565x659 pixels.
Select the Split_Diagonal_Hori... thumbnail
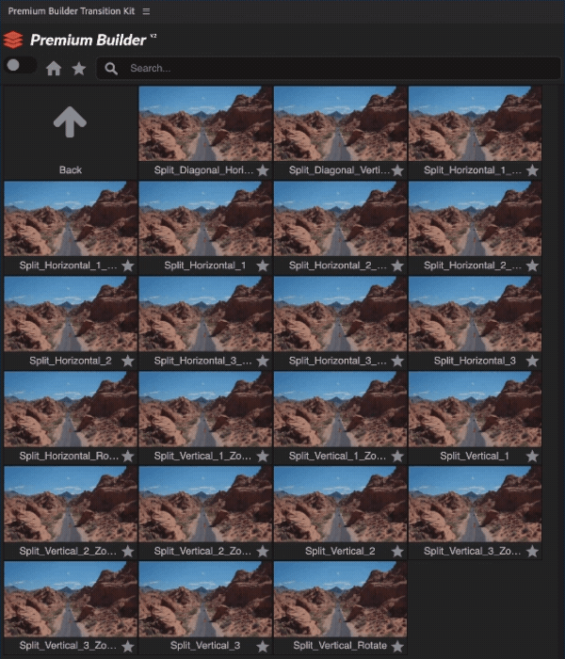(x=205, y=123)
